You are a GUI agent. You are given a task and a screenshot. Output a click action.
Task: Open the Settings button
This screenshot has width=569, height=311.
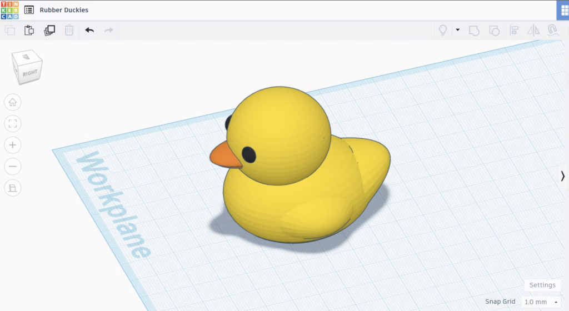tap(542, 285)
